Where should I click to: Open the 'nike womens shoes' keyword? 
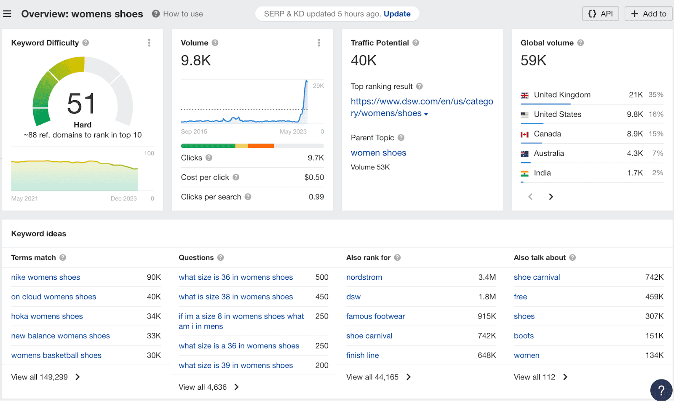pyautogui.click(x=45, y=277)
